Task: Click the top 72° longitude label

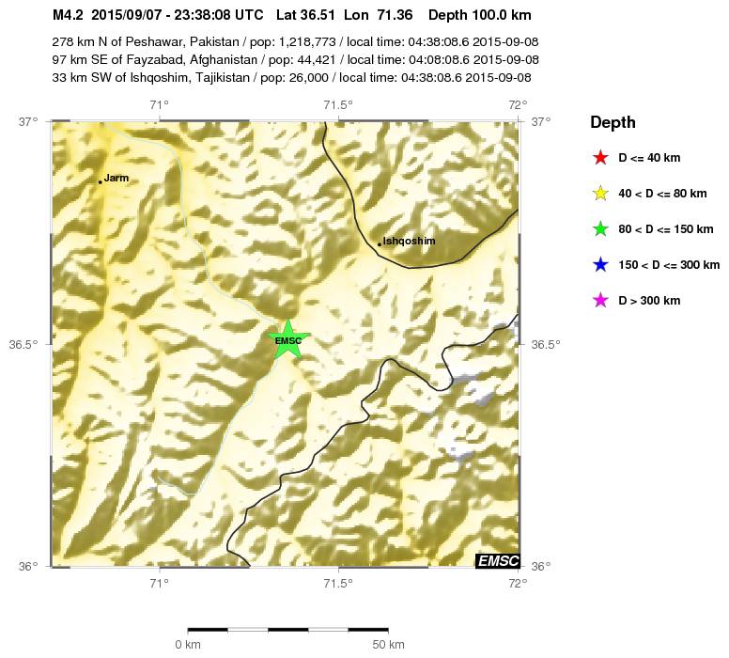Action: point(518,105)
